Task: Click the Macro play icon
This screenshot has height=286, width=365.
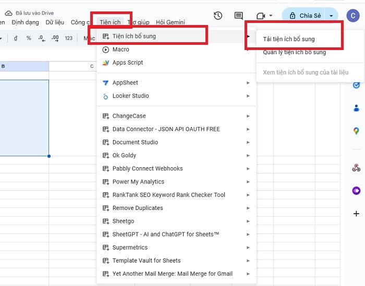Action: coord(106,49)
